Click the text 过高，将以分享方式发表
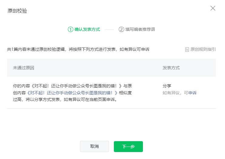This screenshot has width=225, height=159. coord(36,99)
